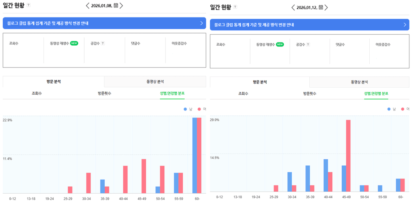411x203 pixels.
Task: Click blue 남 legend dot in 29.0% chart
Action: (x=389, y=109)
